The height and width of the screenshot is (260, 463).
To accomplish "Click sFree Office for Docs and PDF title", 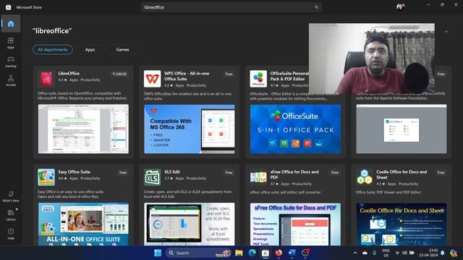I will (294, 175).
